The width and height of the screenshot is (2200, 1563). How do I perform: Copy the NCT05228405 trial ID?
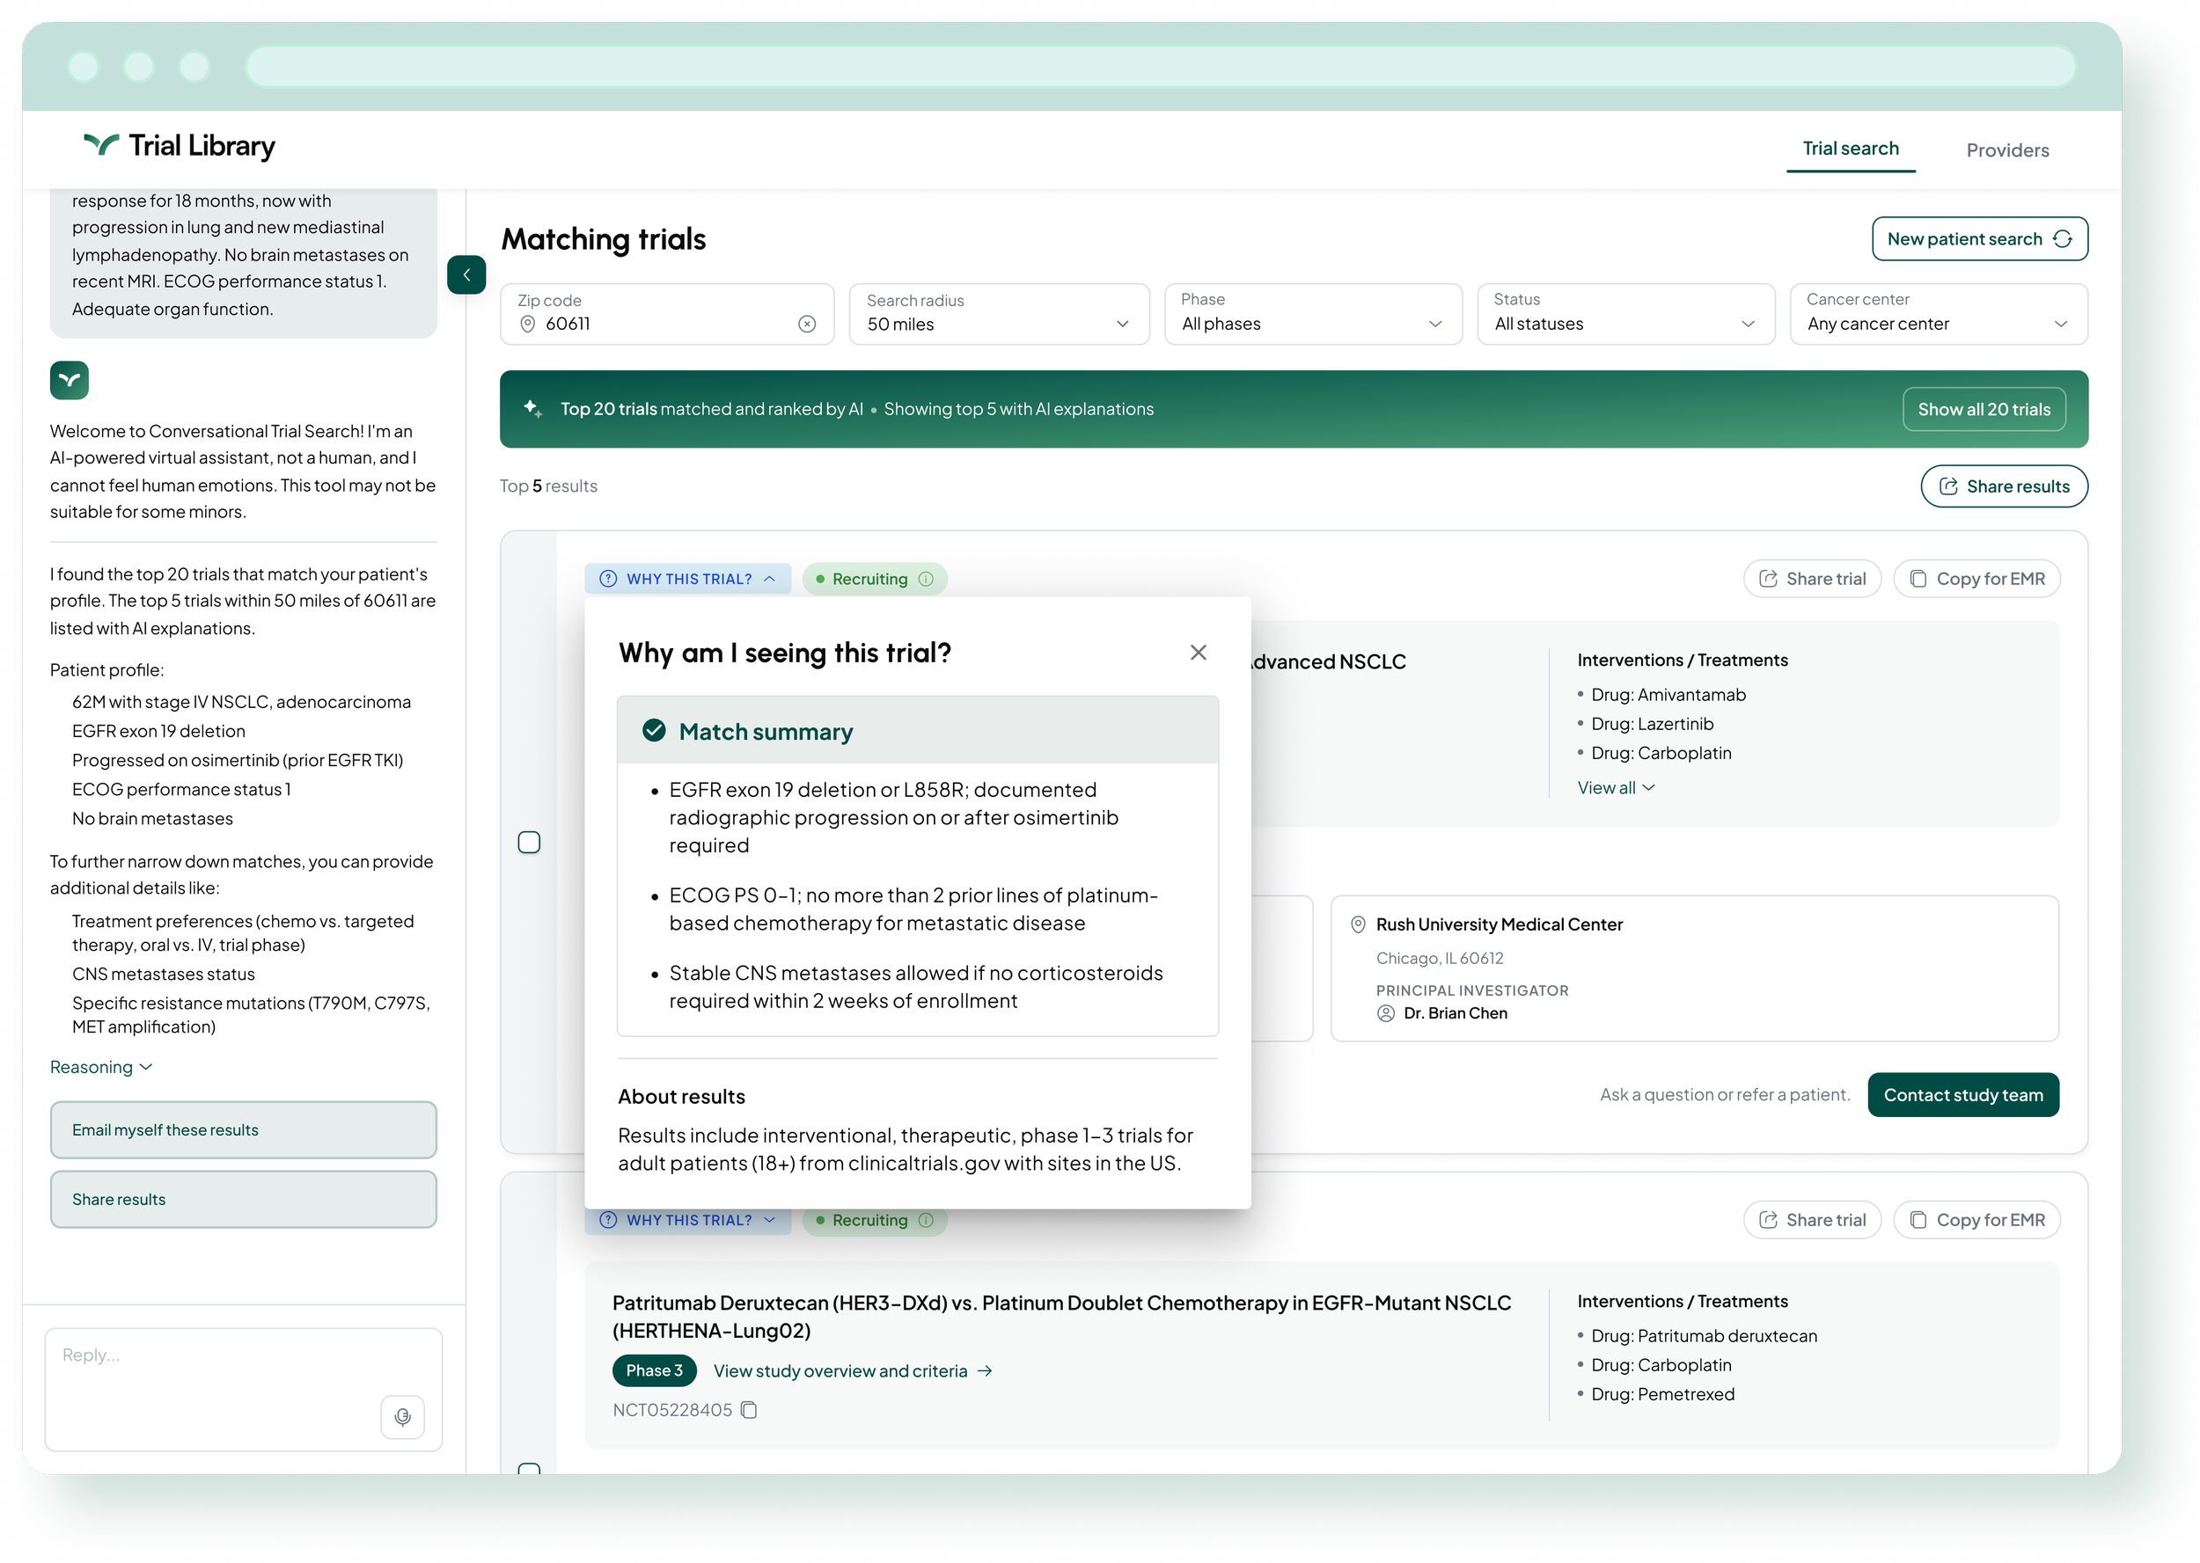click(749, 1410)
